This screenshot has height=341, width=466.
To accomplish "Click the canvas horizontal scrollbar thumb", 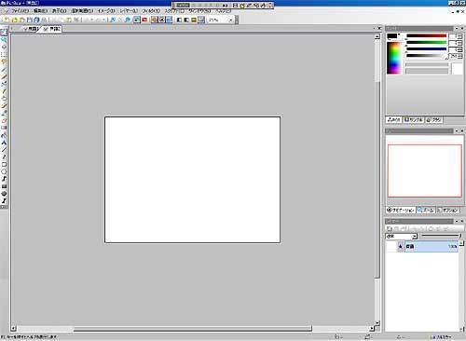I will pos(193,329).
